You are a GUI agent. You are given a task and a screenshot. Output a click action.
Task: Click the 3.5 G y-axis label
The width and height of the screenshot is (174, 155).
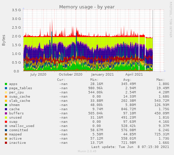[16, 10]
